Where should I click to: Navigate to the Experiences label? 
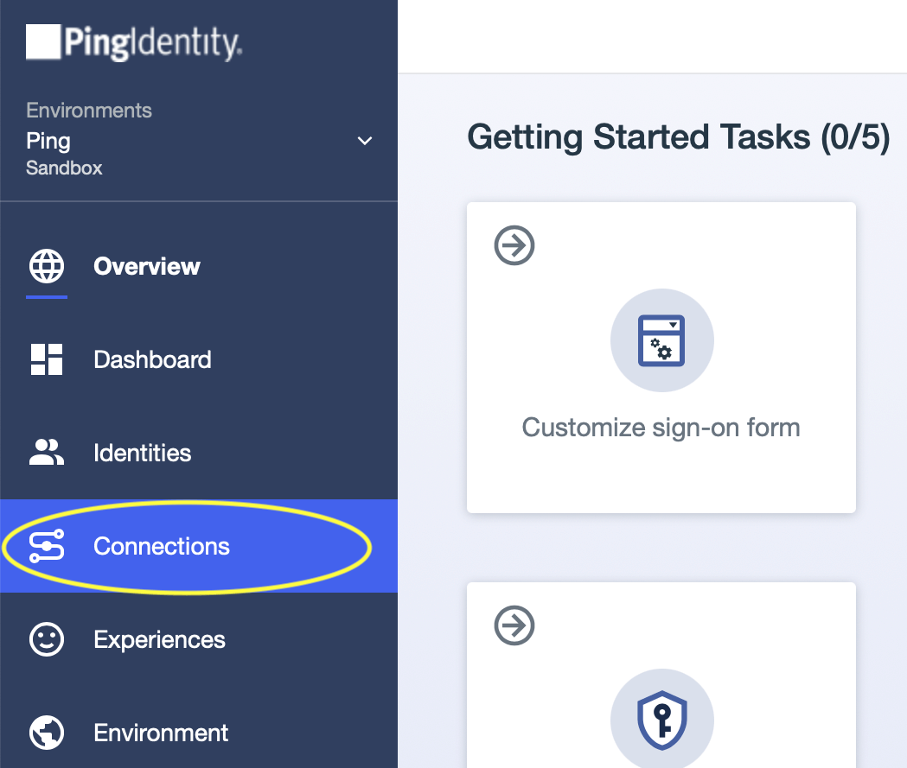(160, 639)
